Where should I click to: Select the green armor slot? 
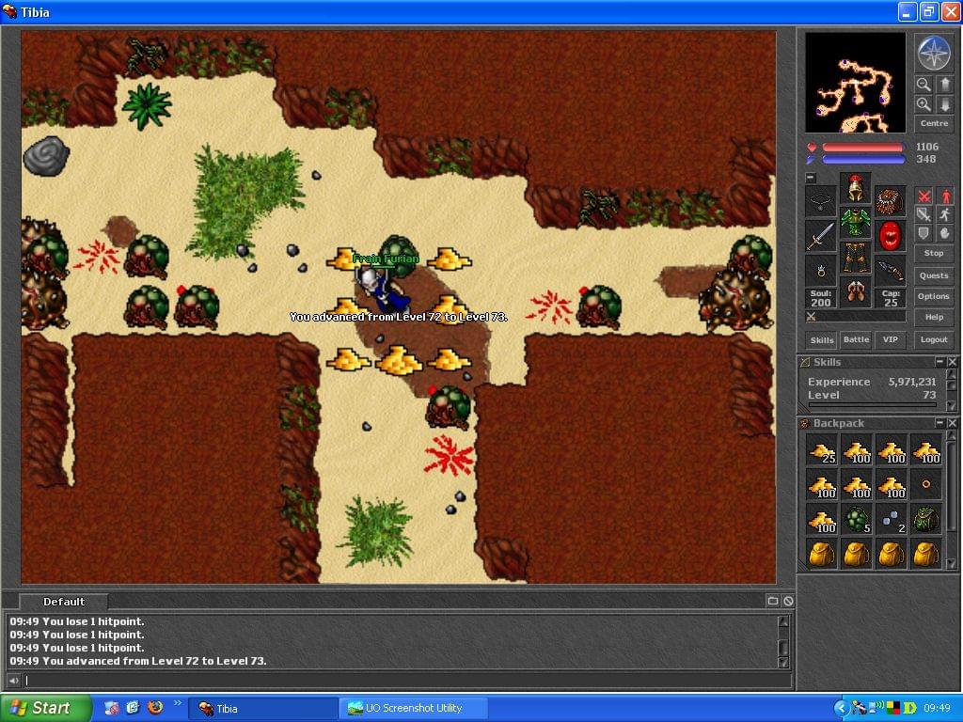[x=856, y=222]
